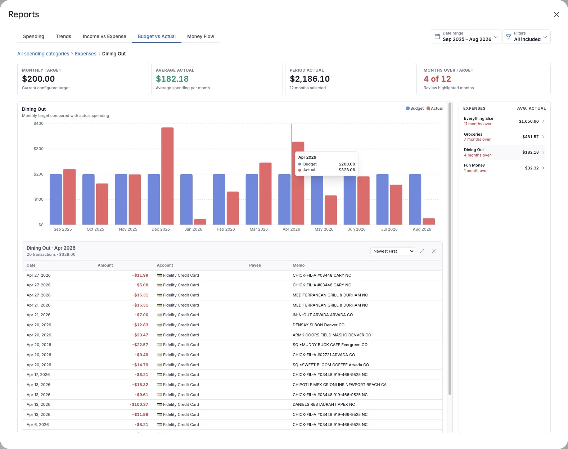Click the calendar icon in Date range
Viewport: 568px width, 449px height.
(437, 37)
